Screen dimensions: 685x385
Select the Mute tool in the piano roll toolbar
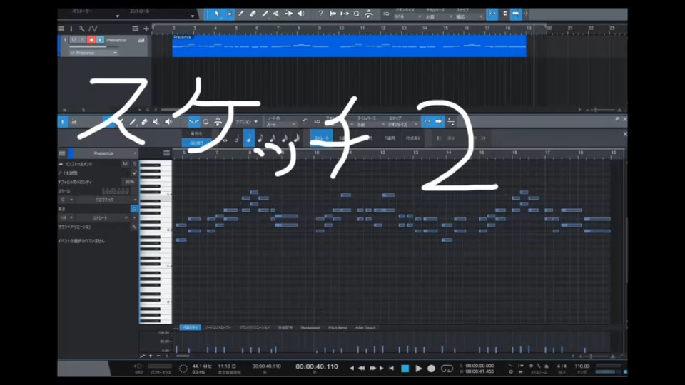click(156, 122)
